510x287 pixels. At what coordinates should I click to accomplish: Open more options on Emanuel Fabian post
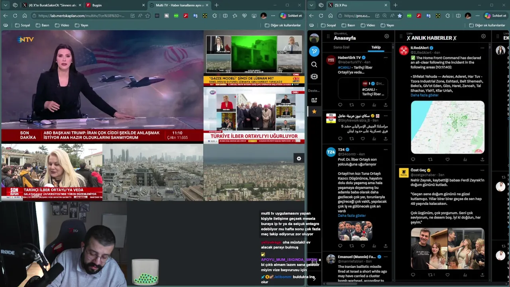(385, 257)
